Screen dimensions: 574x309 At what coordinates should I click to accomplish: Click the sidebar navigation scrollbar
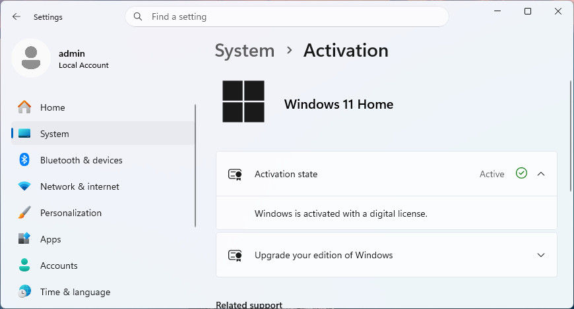[x=195, y=165]
